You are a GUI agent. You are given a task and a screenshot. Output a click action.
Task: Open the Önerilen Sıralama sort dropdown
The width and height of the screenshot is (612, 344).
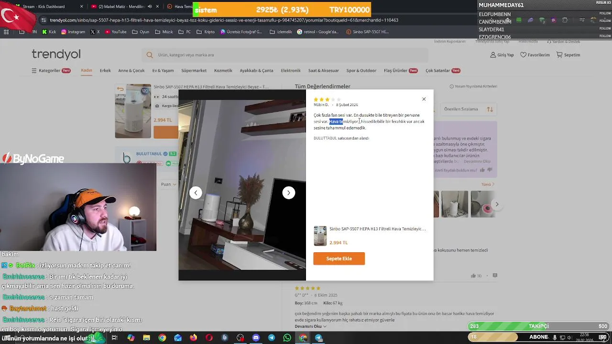coord(469,109)
